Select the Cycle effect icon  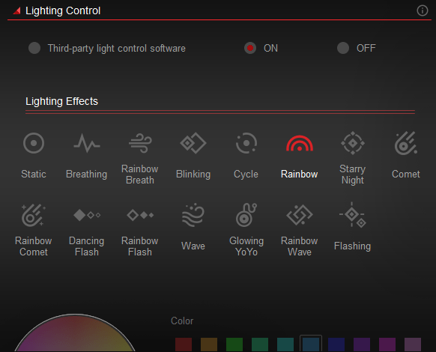[x=246, y=143]
